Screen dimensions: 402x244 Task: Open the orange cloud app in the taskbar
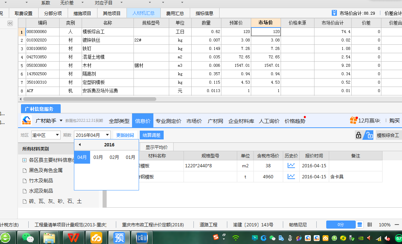pyautogui.click(x=96, y=238)
